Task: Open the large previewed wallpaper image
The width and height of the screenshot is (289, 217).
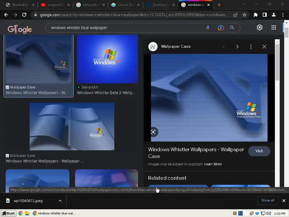Action: [209, 97]
